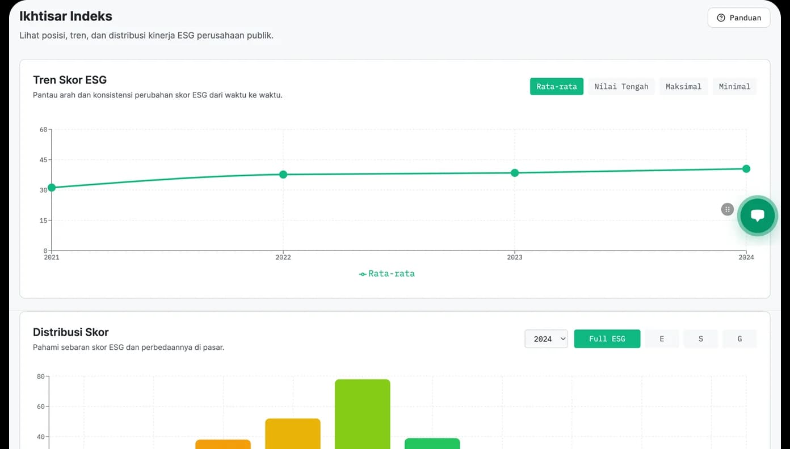This screenshot has width=790, height=449.
Task: Click the 2024 data point on trend line
Action: point(746,169)
